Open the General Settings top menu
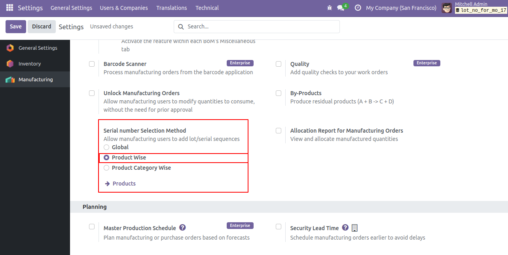The height and width of the screenshot is (255, 508). click(x=71, y=8)
